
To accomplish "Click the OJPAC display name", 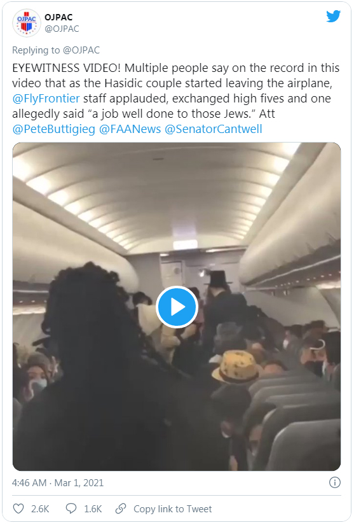I will pos(58,17).
